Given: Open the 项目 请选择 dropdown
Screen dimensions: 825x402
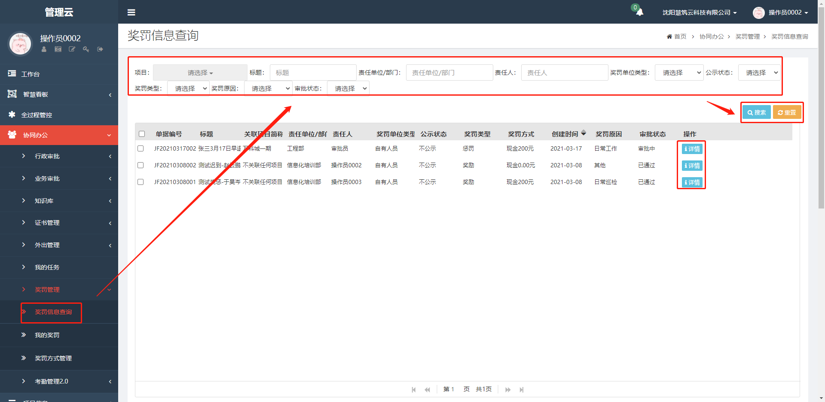Looking at the screenshot, I should click(x=200, y=73).
